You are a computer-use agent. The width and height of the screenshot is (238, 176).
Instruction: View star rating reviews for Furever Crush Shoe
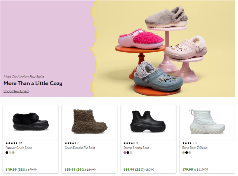tap(14, 143)
